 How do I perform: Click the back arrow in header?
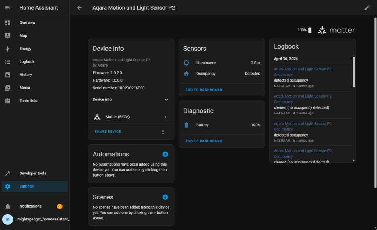(80, 8)
